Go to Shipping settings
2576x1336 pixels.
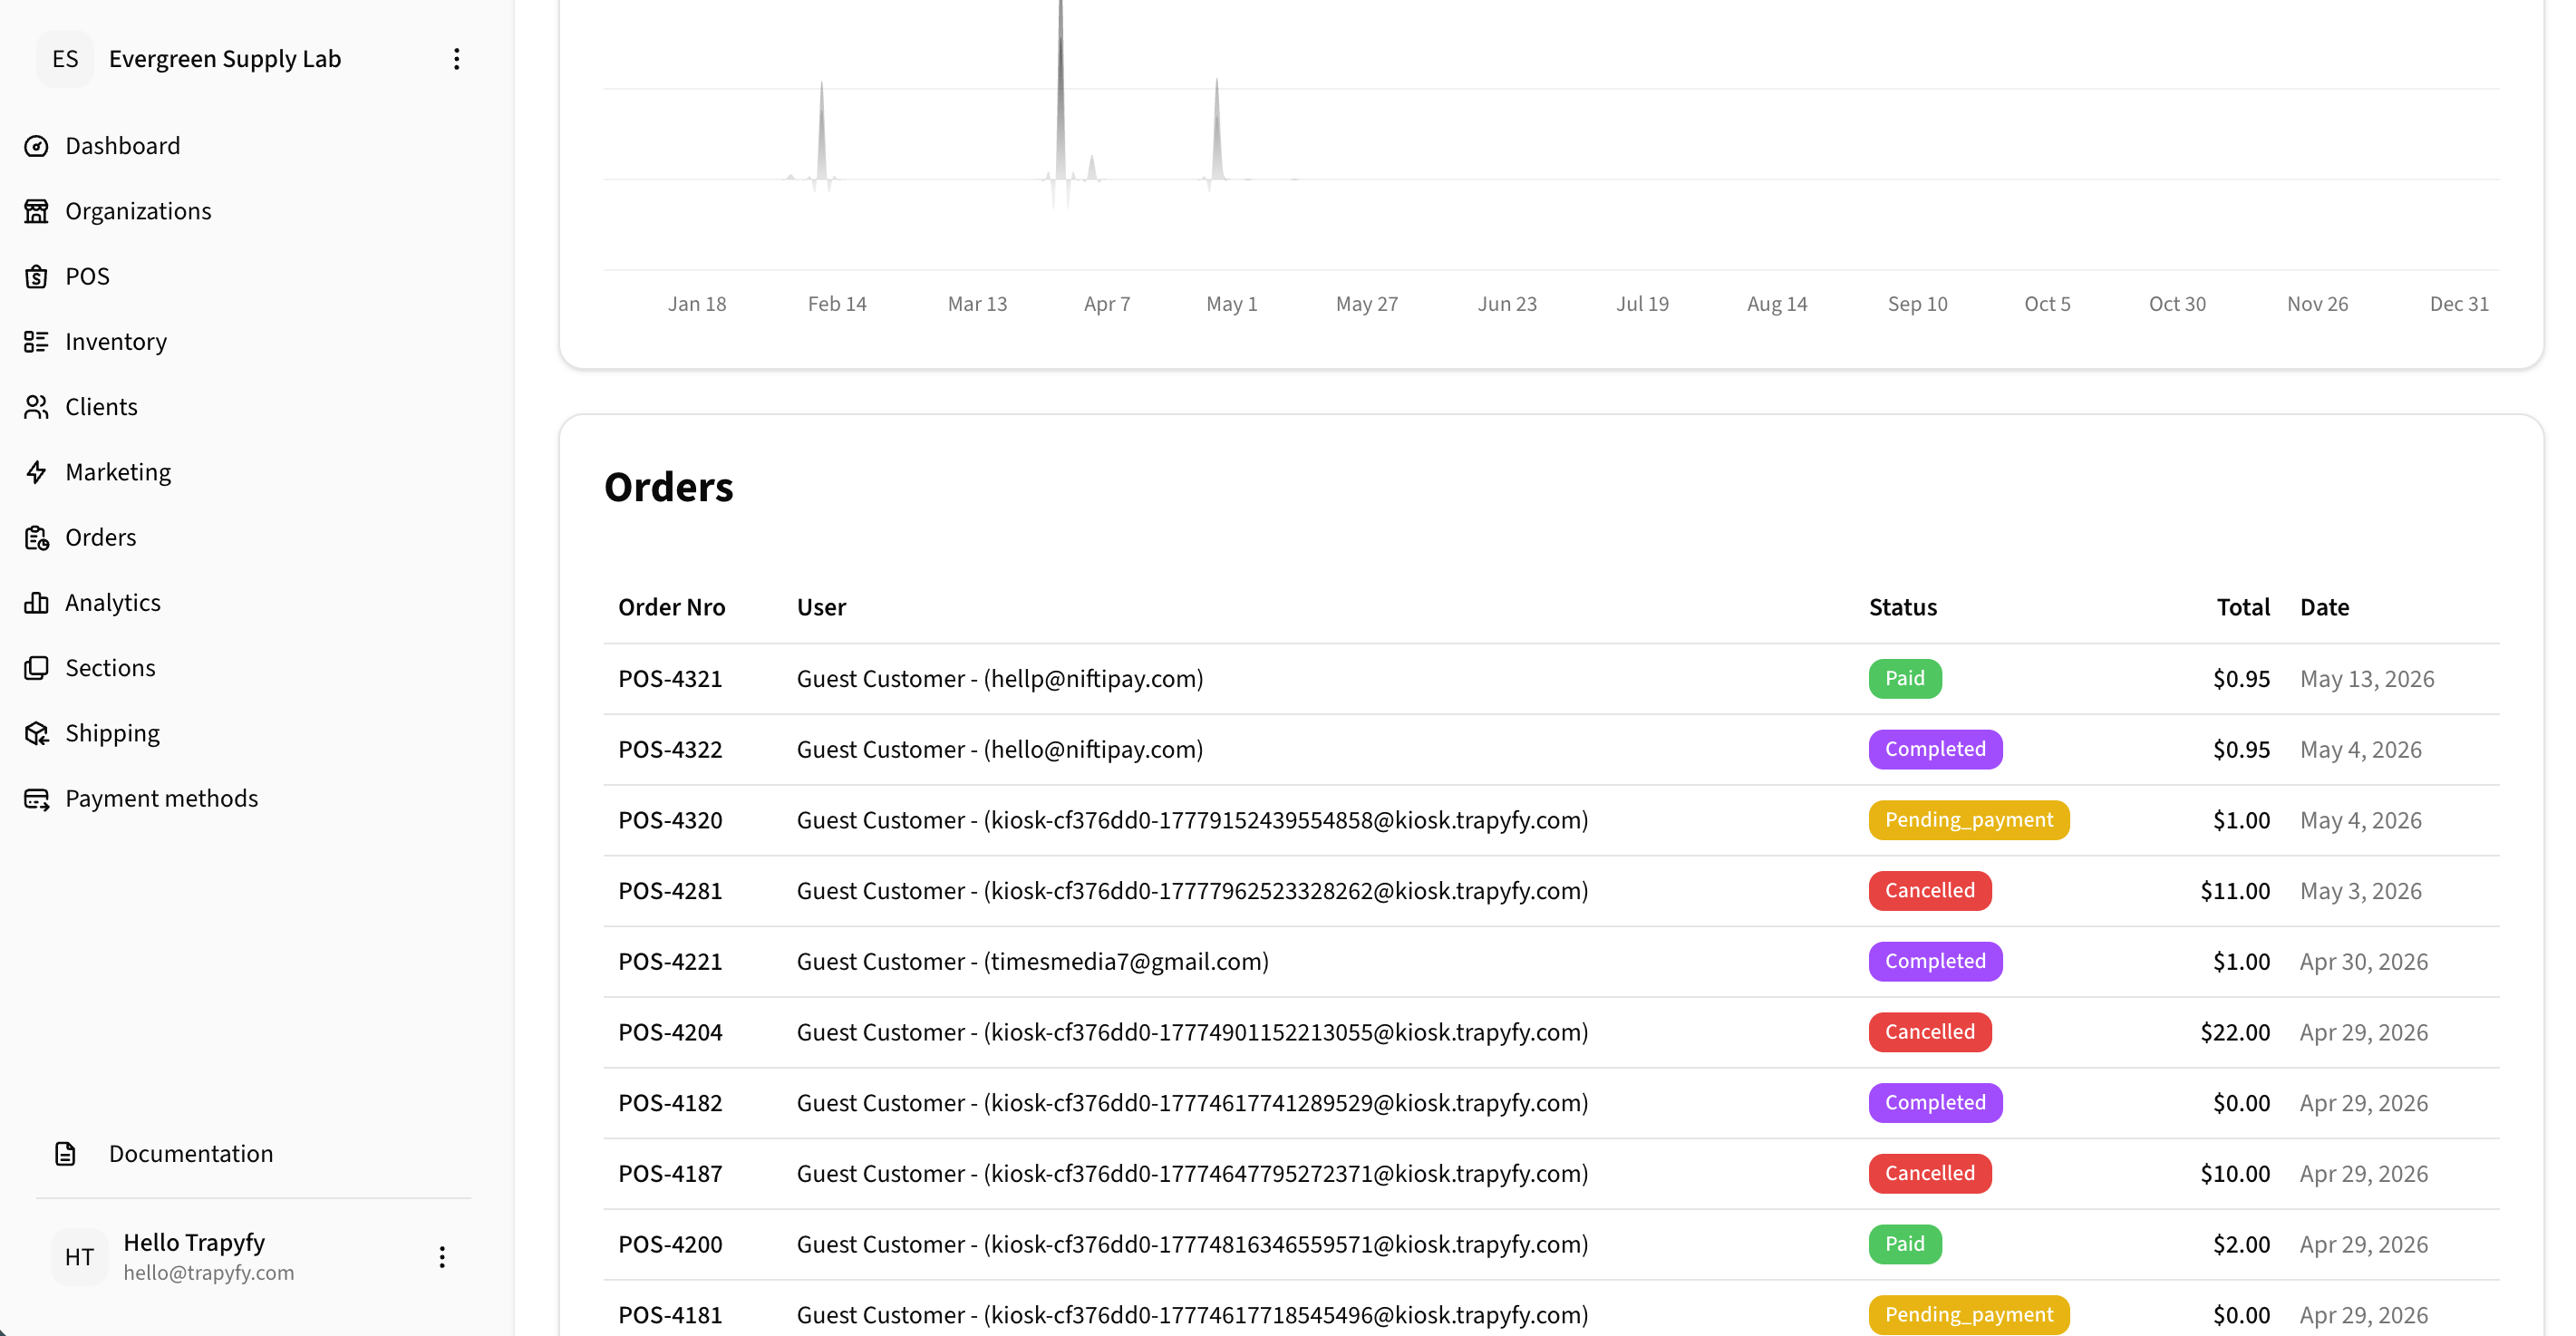(x=113, y=733)
